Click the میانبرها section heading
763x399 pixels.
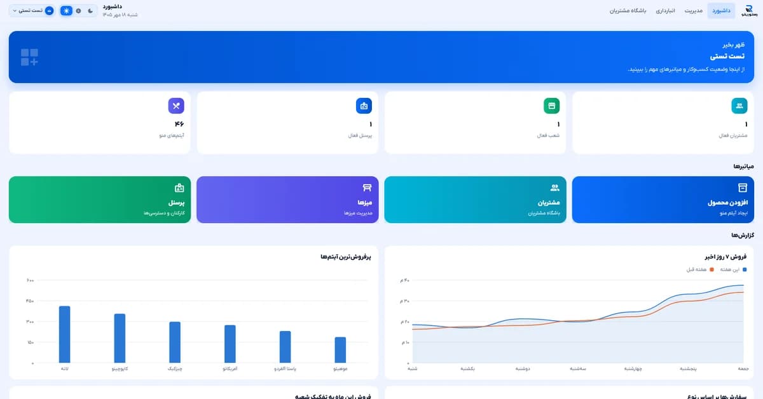click(x=743, y=166)
